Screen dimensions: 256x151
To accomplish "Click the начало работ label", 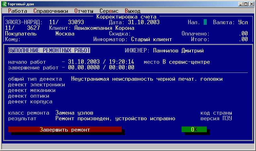I will point(27,62).
